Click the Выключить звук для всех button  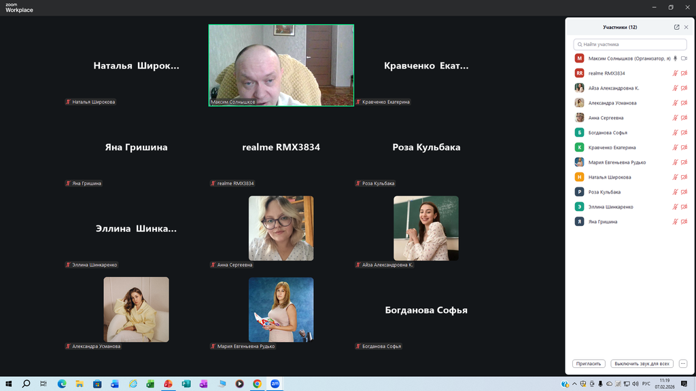click(x=642, y=364)
